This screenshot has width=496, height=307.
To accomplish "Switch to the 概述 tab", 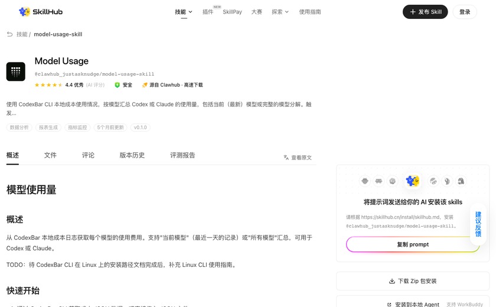I will tap(12, 155).
